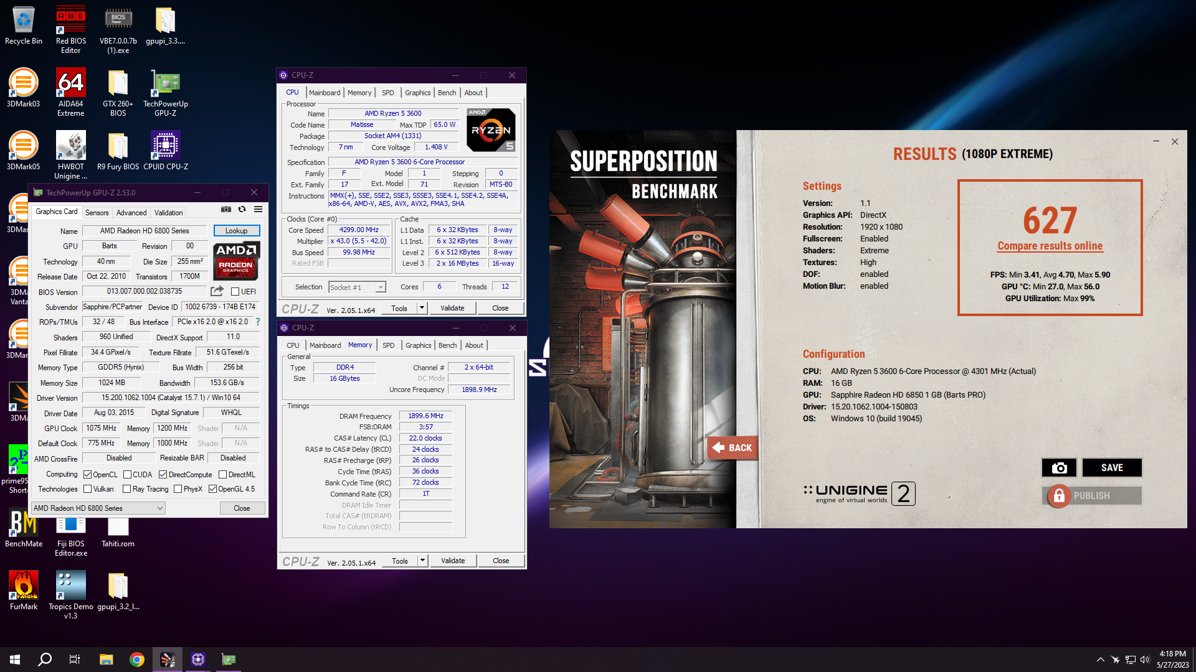Screen dimensions: 1196x672
Task: Click taskbar clock showing 4:18 PM
Action: [x=1173, y=660]
